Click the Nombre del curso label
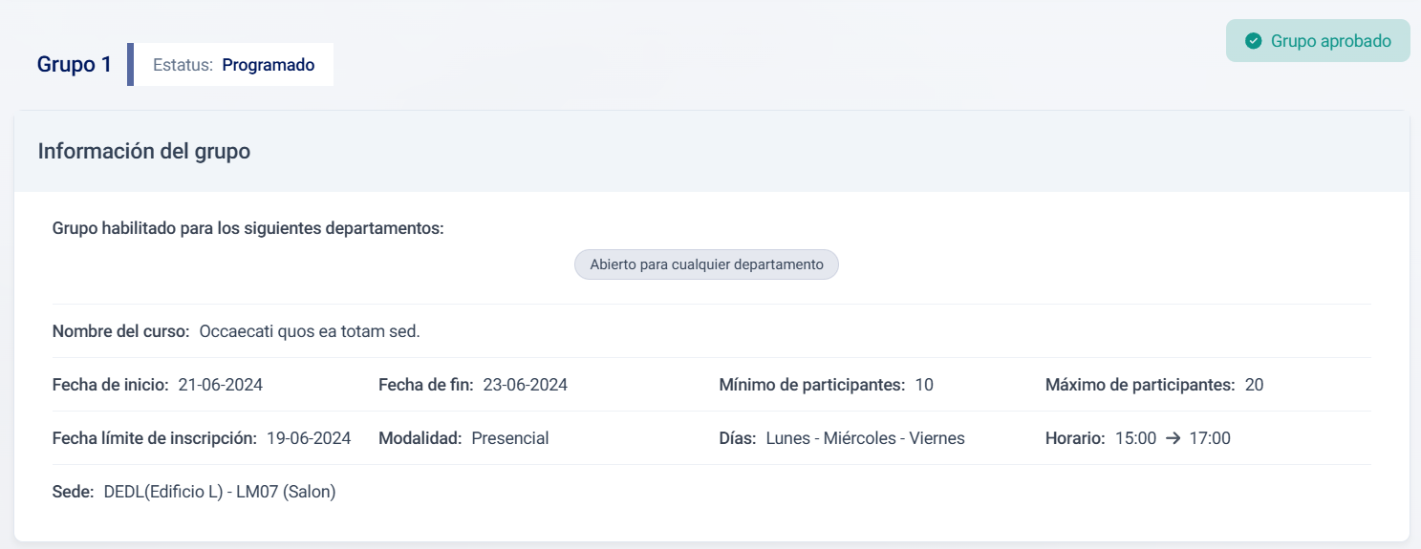Image resolution: width=1421 pixels, height=549 pixels. (x=120, y=331)
